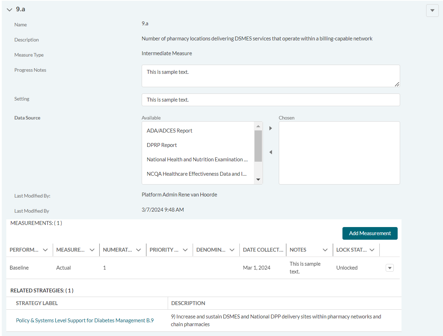Open Baseline measurement row actions menu

click(x=390, y=268)
